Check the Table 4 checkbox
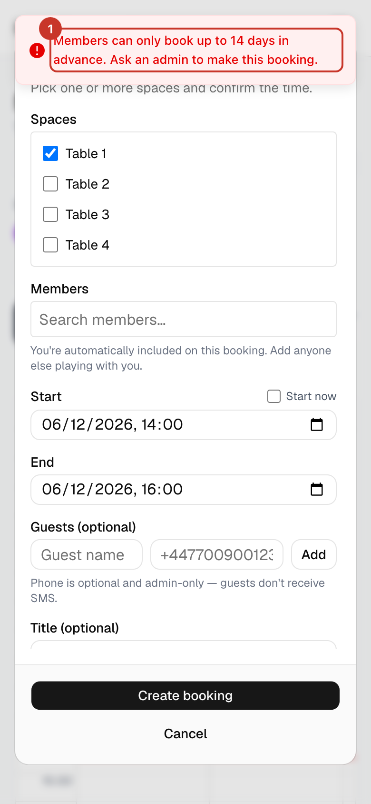 (50, 245)
